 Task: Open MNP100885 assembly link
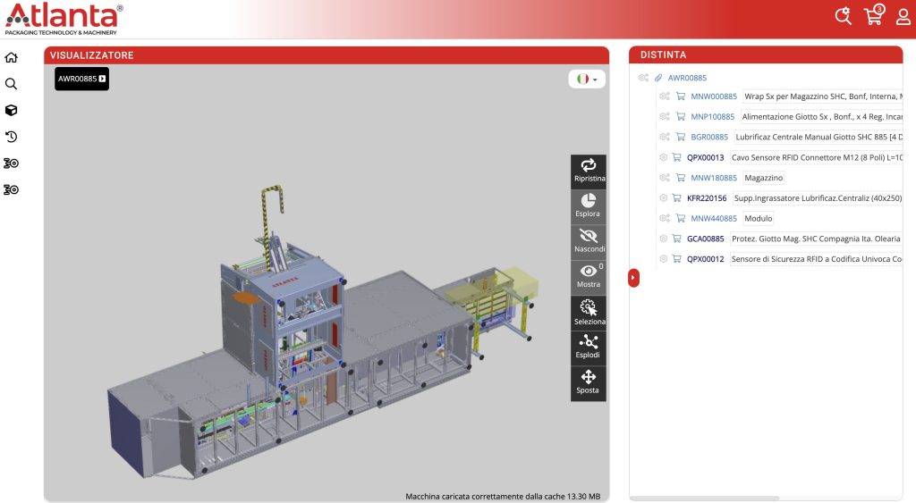tap(713, 117)
